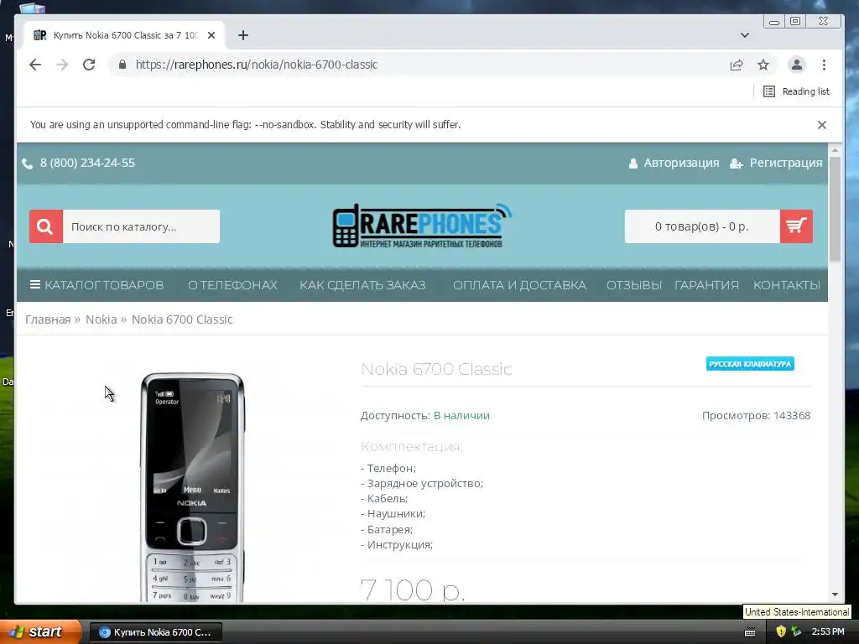Click the '- Наушники;' line
859x644 pixels.
click(x=393, y=514)
